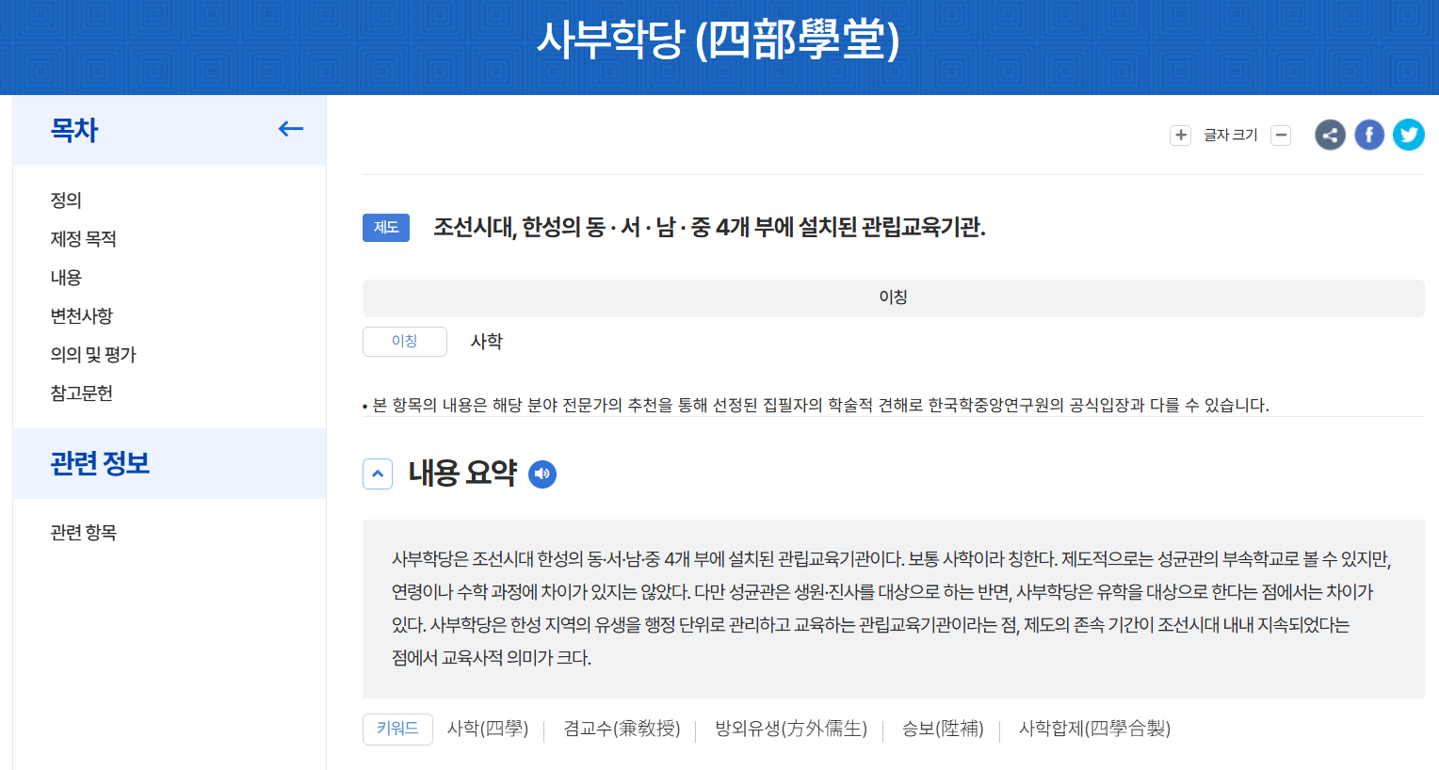
Task: Open the keyword 방외유생(方外儒生)
Action: tap(791, 729)
